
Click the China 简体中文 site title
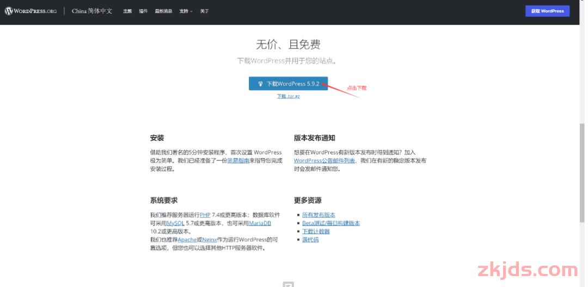[x=92, y=11]
